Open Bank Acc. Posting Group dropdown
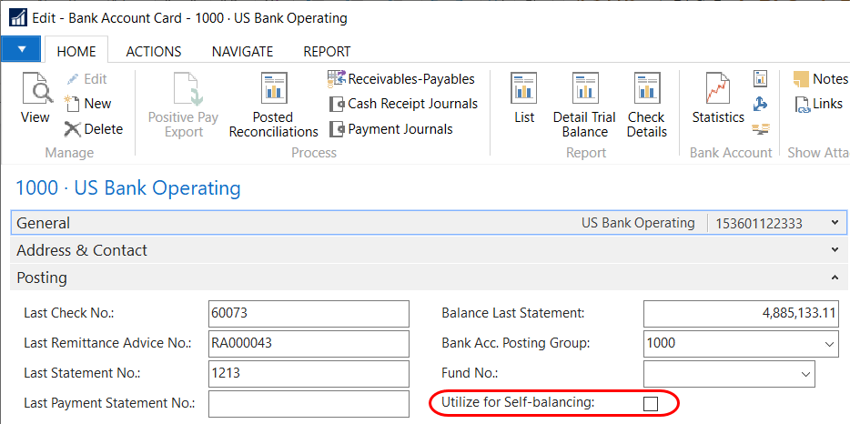The width and height of the screenshot is (850, 424). (828, 343)
